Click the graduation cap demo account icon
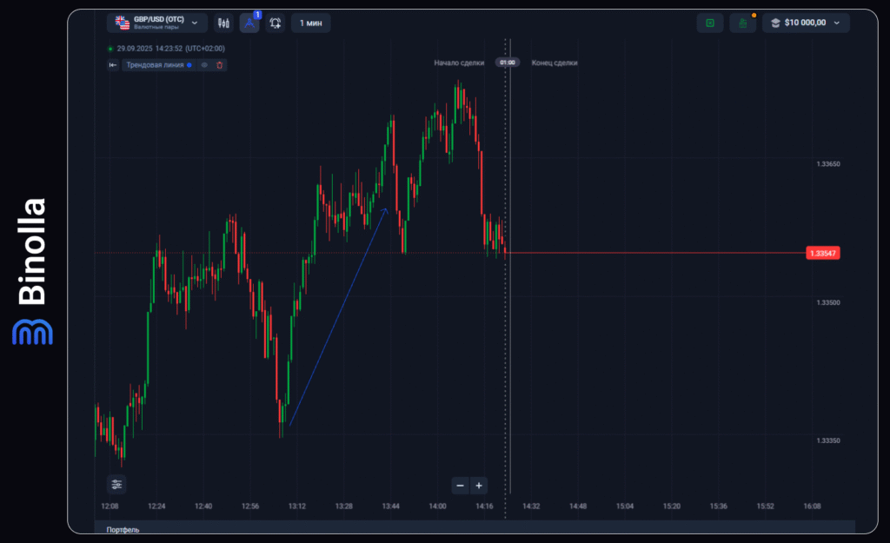This screenshot has width=890, height=543. pyautogui.click(x=775, y=23)
